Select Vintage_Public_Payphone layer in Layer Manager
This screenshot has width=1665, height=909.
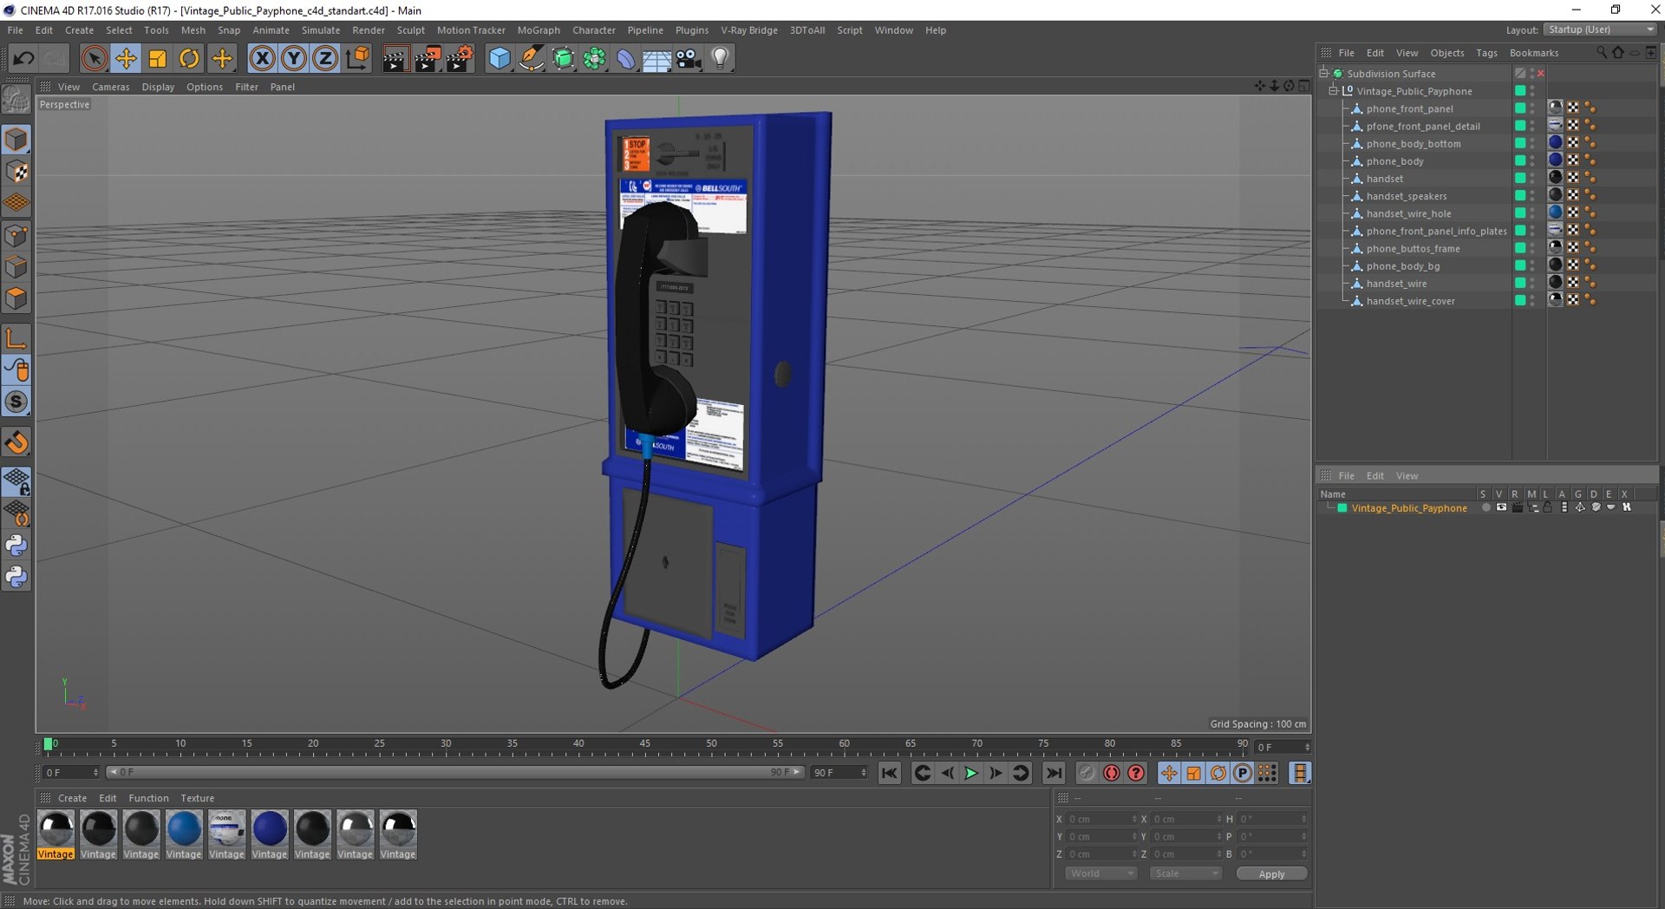(1408, 508)
